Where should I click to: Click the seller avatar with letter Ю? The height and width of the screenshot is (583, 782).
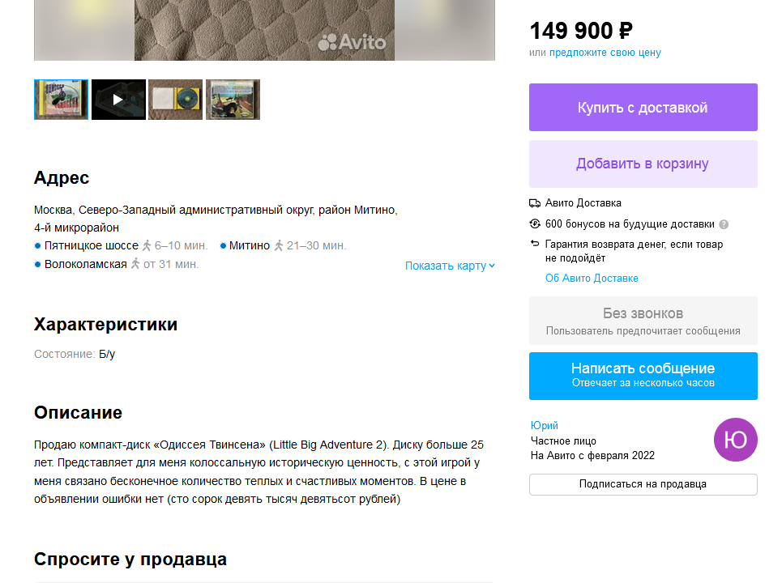[735, 440]
